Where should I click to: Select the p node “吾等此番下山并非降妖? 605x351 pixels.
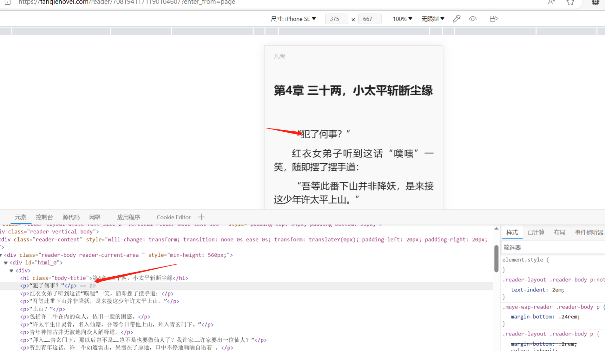coord(100,301)
